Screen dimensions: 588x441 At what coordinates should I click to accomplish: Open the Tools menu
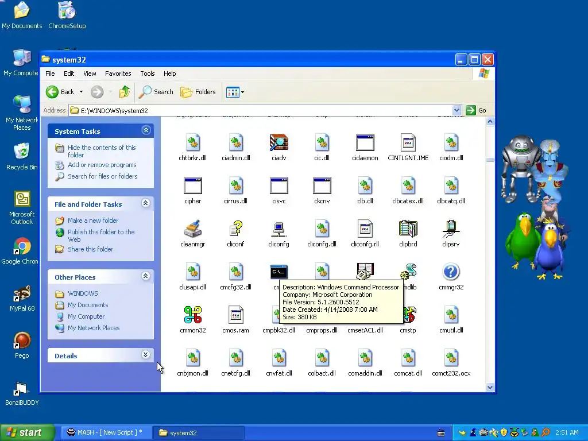point(148,73)
